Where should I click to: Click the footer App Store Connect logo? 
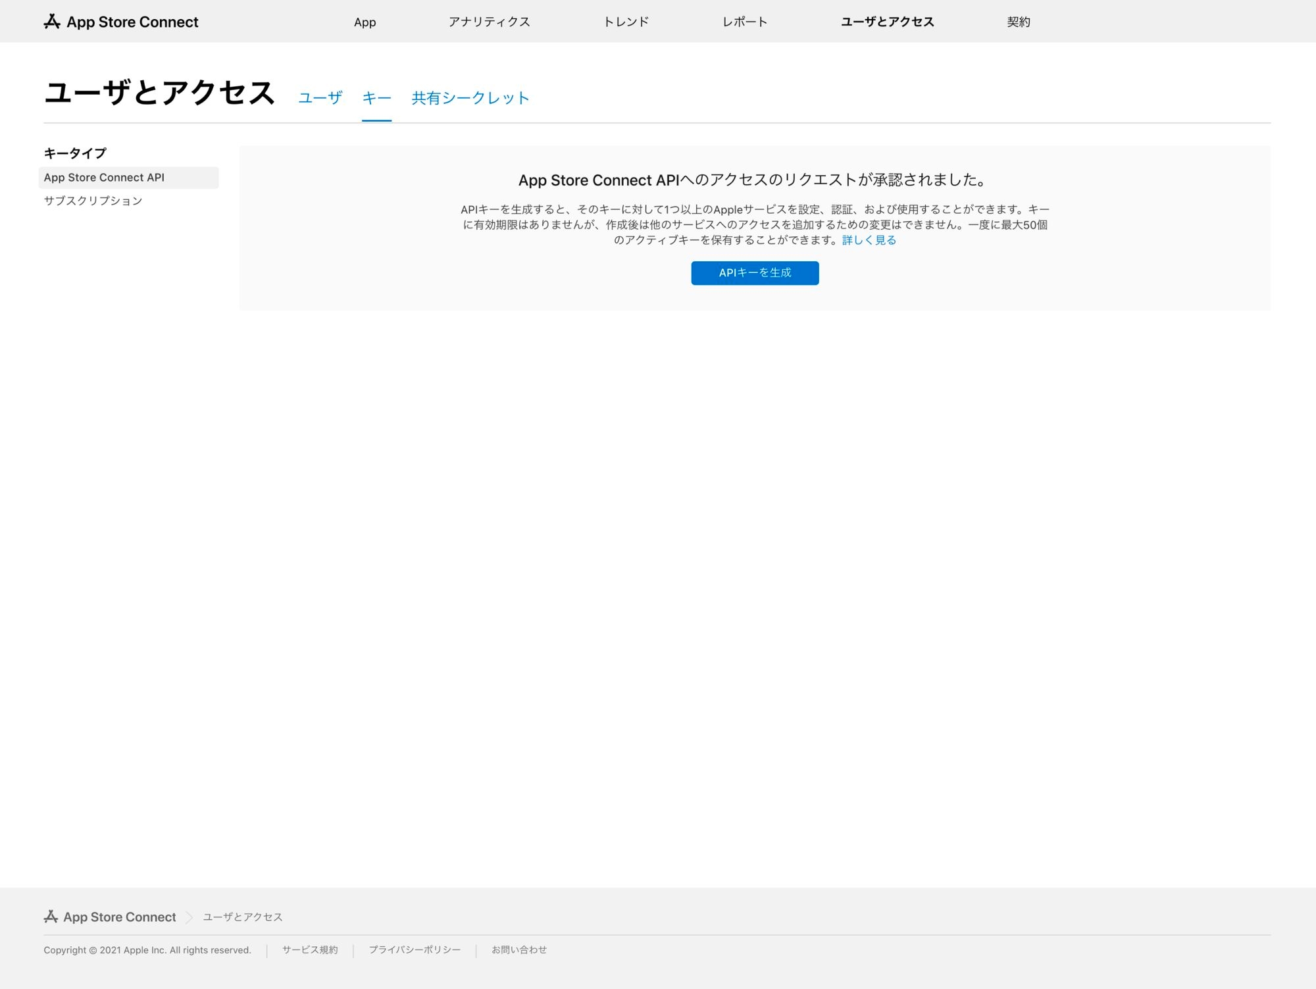110,917
